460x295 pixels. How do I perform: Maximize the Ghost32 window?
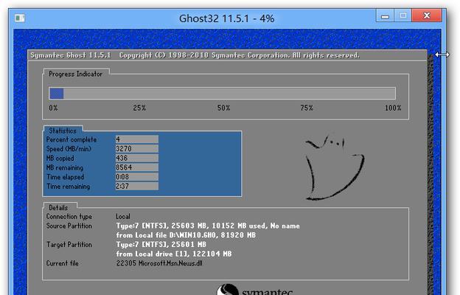click(402, 15)
